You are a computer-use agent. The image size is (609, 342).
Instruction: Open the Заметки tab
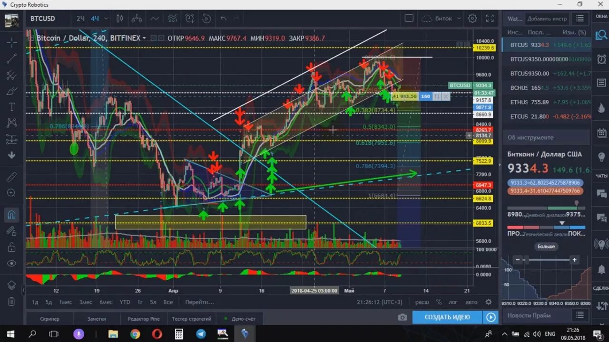tap(97, 319)
